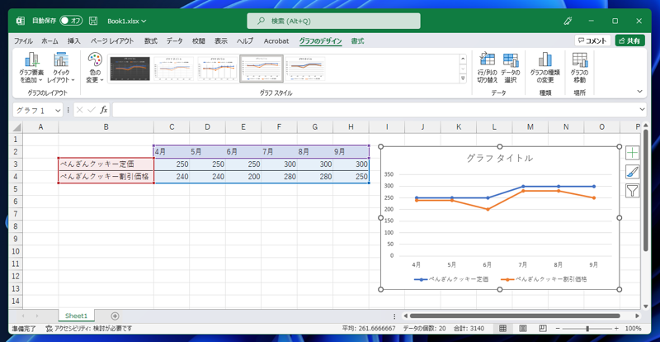
Task: Toggle the AutoSave switch
Action: [71, 21]
